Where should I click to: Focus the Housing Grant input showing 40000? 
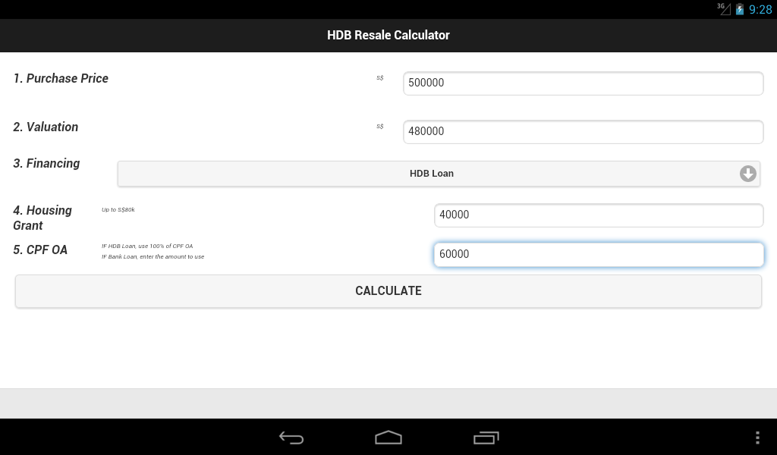599,215
